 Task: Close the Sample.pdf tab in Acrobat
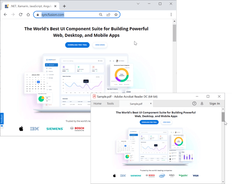click(x=151, y=103)
